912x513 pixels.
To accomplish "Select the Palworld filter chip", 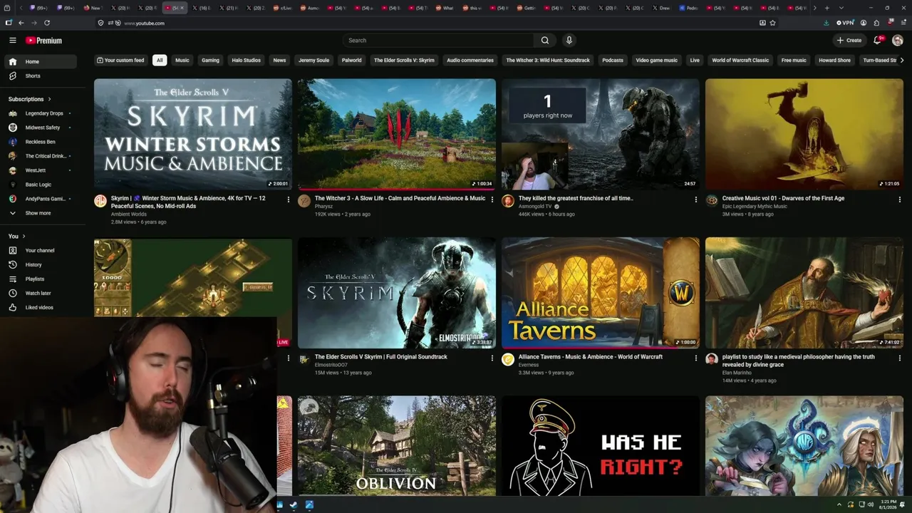I will pos(351,61).
